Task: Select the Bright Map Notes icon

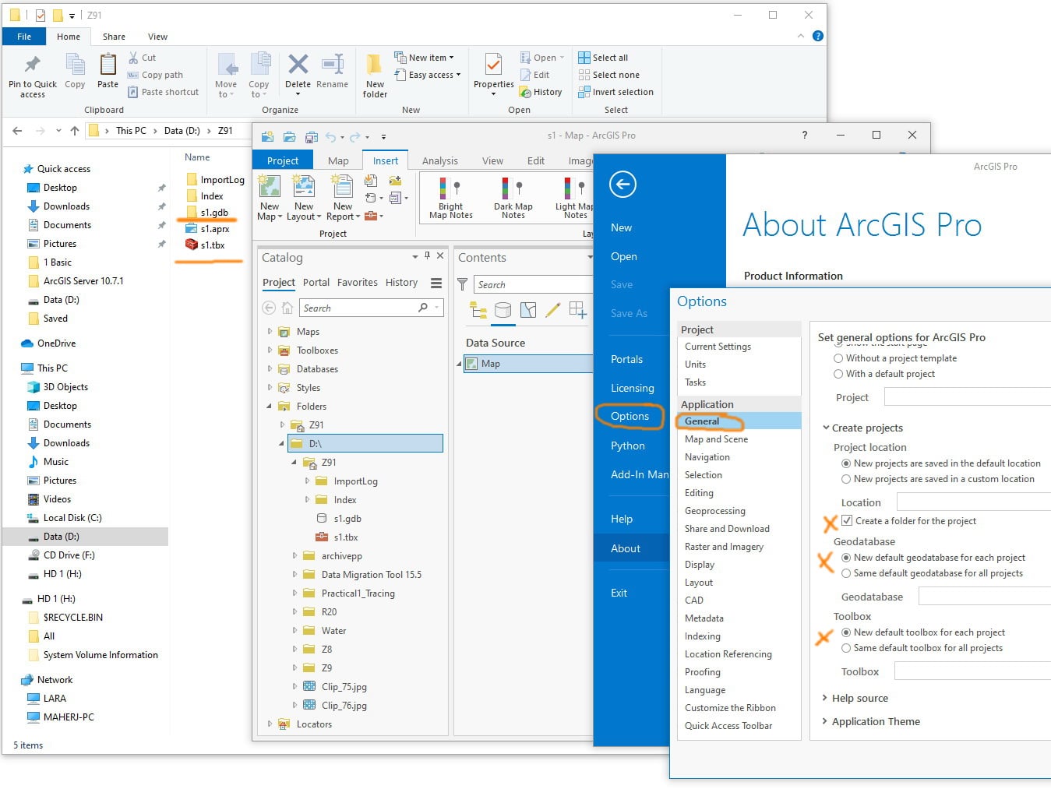Action: [450, 188]
